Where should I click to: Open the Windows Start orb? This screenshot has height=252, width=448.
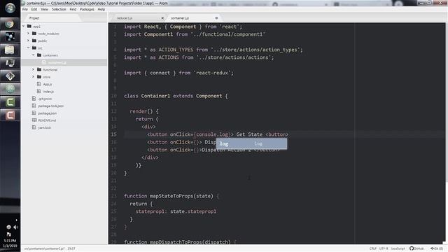click(x=10, y=8)
